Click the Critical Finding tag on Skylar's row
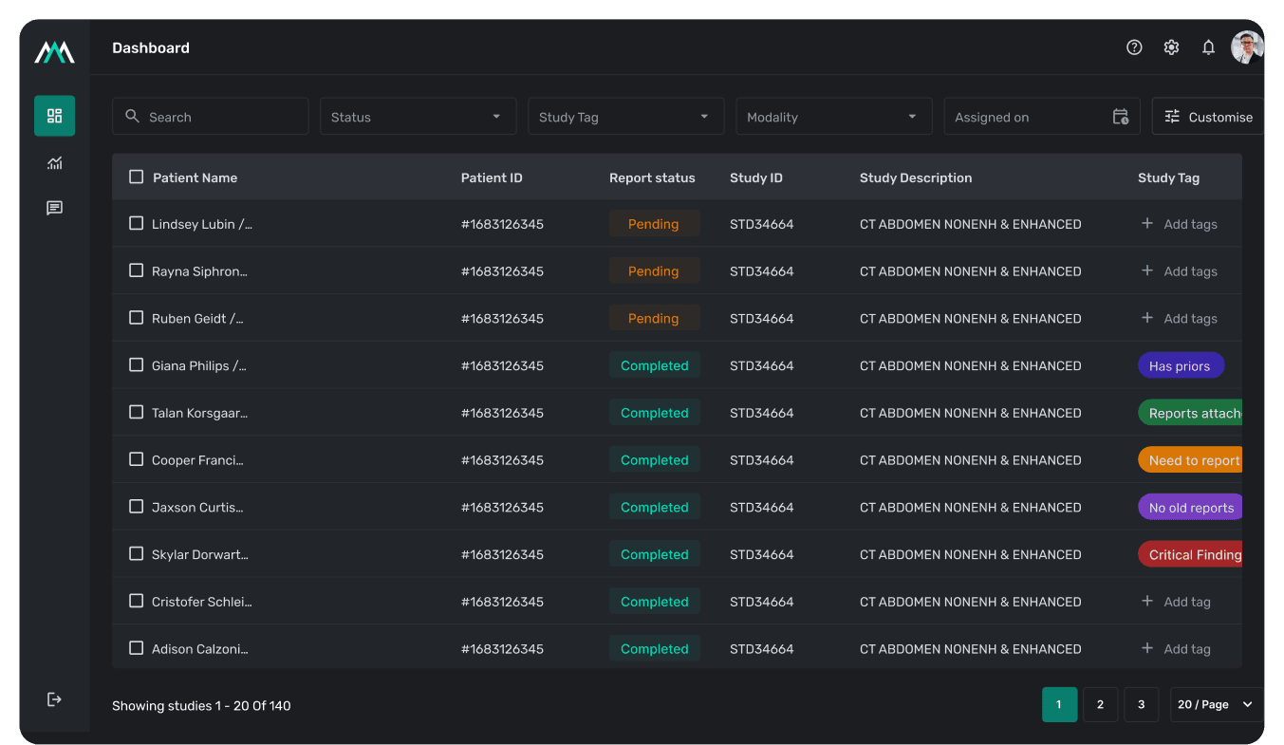This screenshot has height=745, width=1284. pos(1192,553)
